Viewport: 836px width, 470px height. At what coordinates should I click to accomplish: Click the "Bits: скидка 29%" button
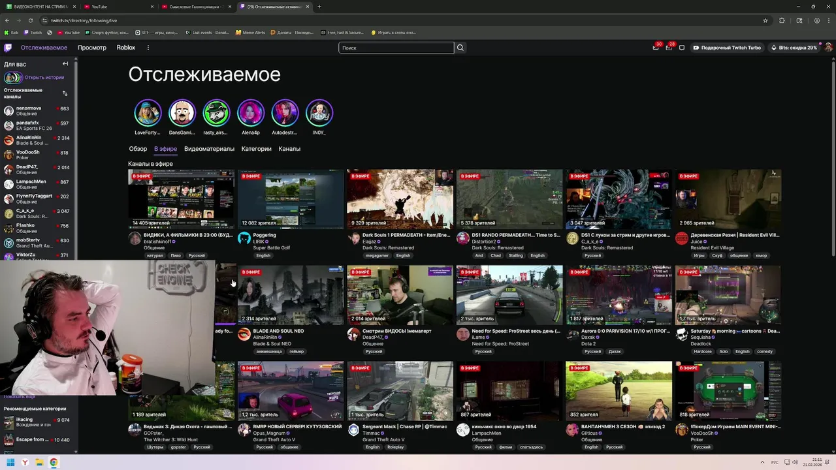click(x=794, y=48)
